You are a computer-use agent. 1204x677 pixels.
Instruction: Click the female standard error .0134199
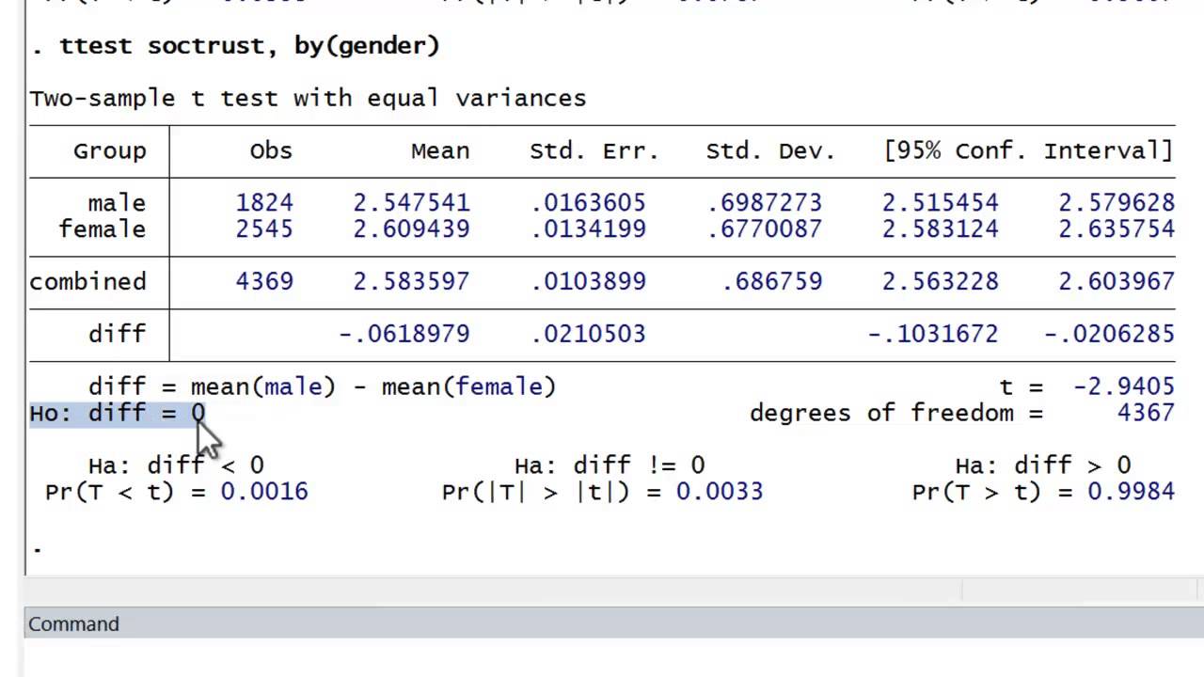(x=589, y=229)
